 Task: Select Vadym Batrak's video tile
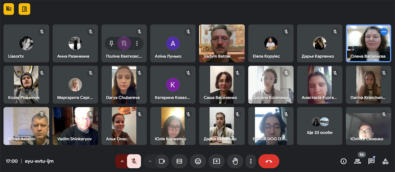pos(222,43)
